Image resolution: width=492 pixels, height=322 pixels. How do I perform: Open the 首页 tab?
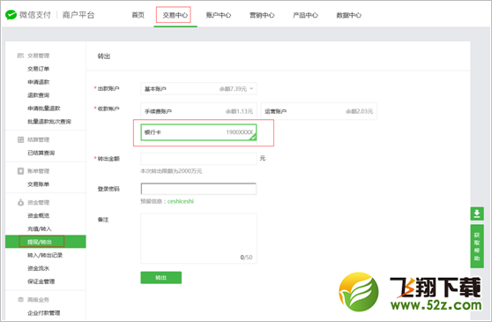click(138, 15)
